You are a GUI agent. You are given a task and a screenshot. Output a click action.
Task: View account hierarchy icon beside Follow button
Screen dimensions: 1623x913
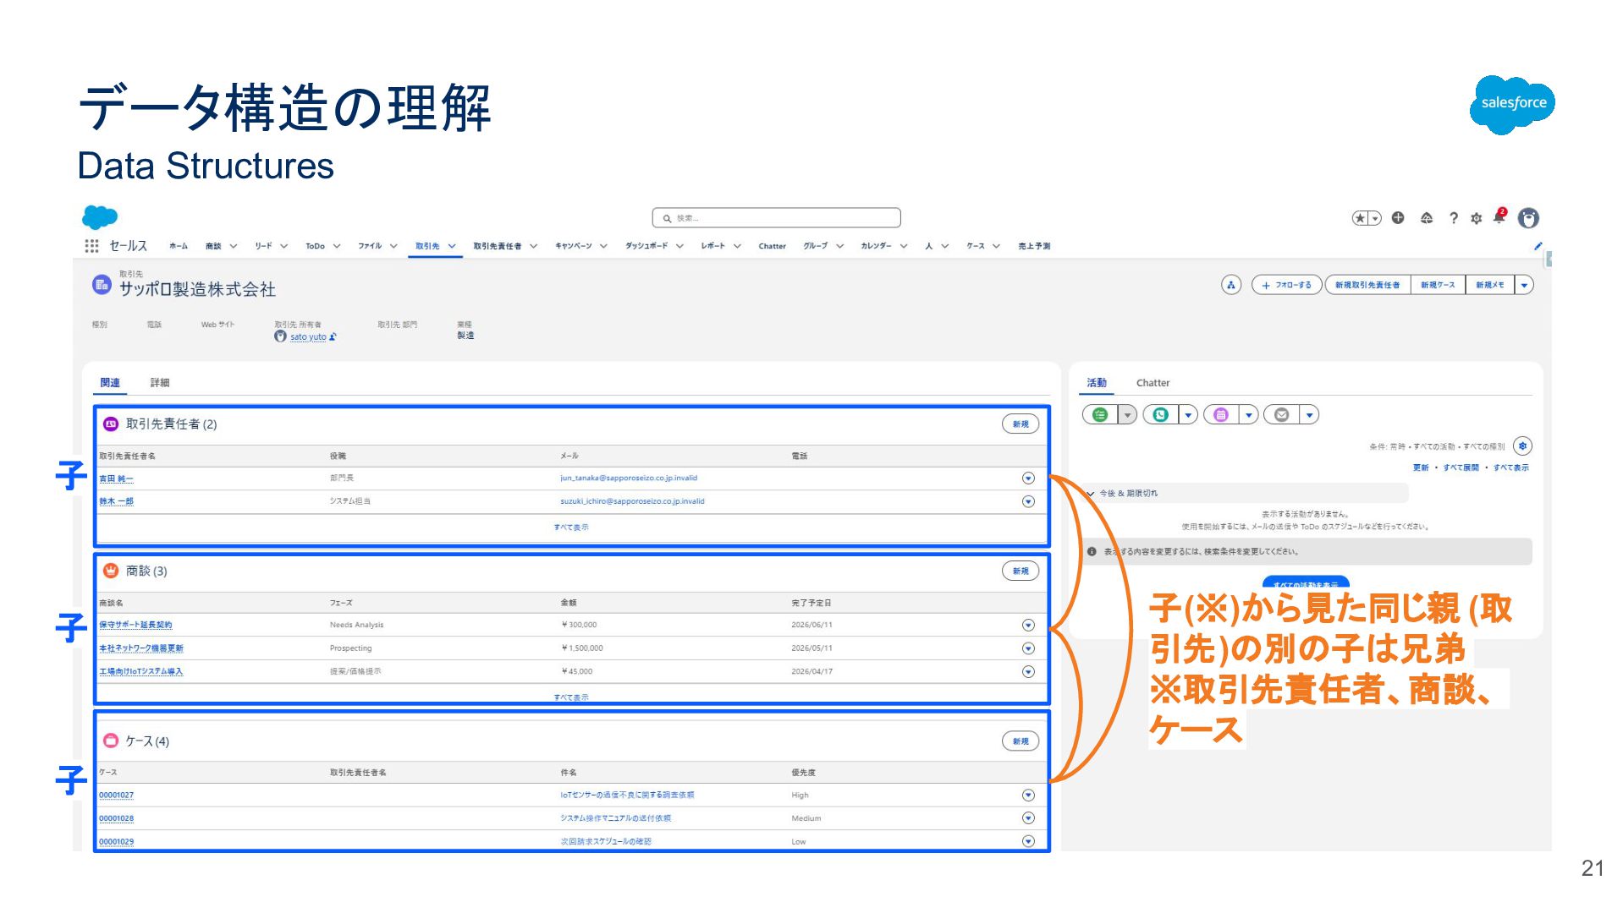(x=1231, y=285)
